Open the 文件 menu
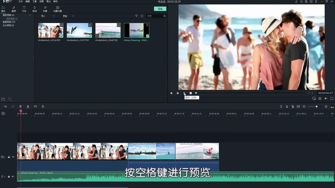335x188 pixels. pos(21,1)
